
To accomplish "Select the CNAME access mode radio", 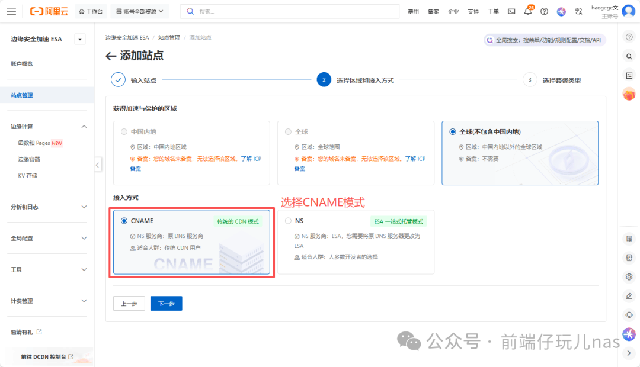I will tap(124, 221).
